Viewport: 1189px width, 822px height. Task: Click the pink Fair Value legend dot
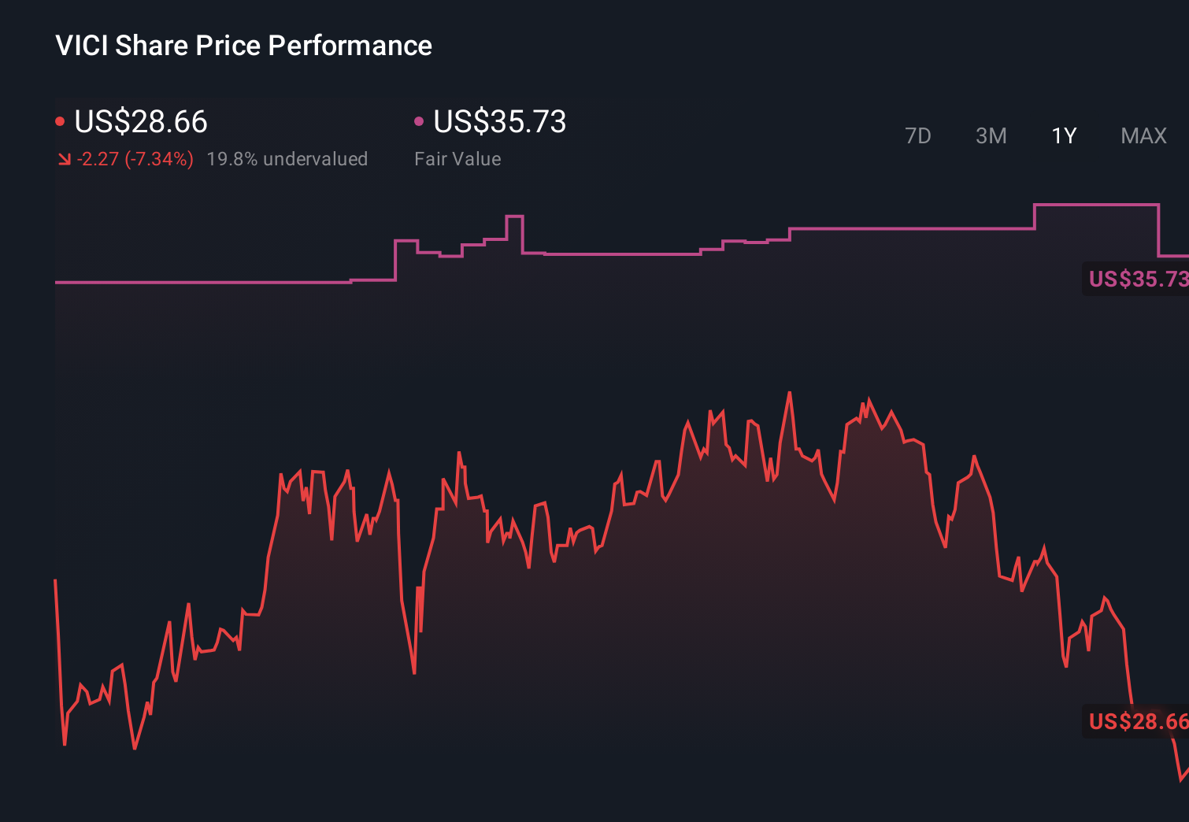(420, 120)
